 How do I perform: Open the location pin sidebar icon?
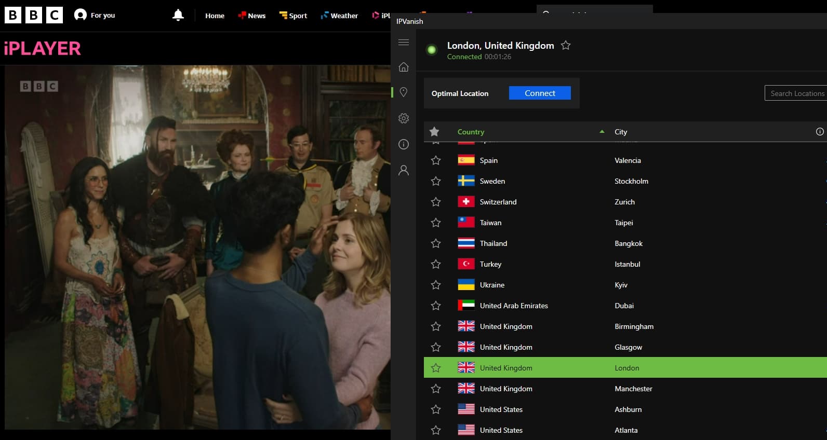click(404, 92)
